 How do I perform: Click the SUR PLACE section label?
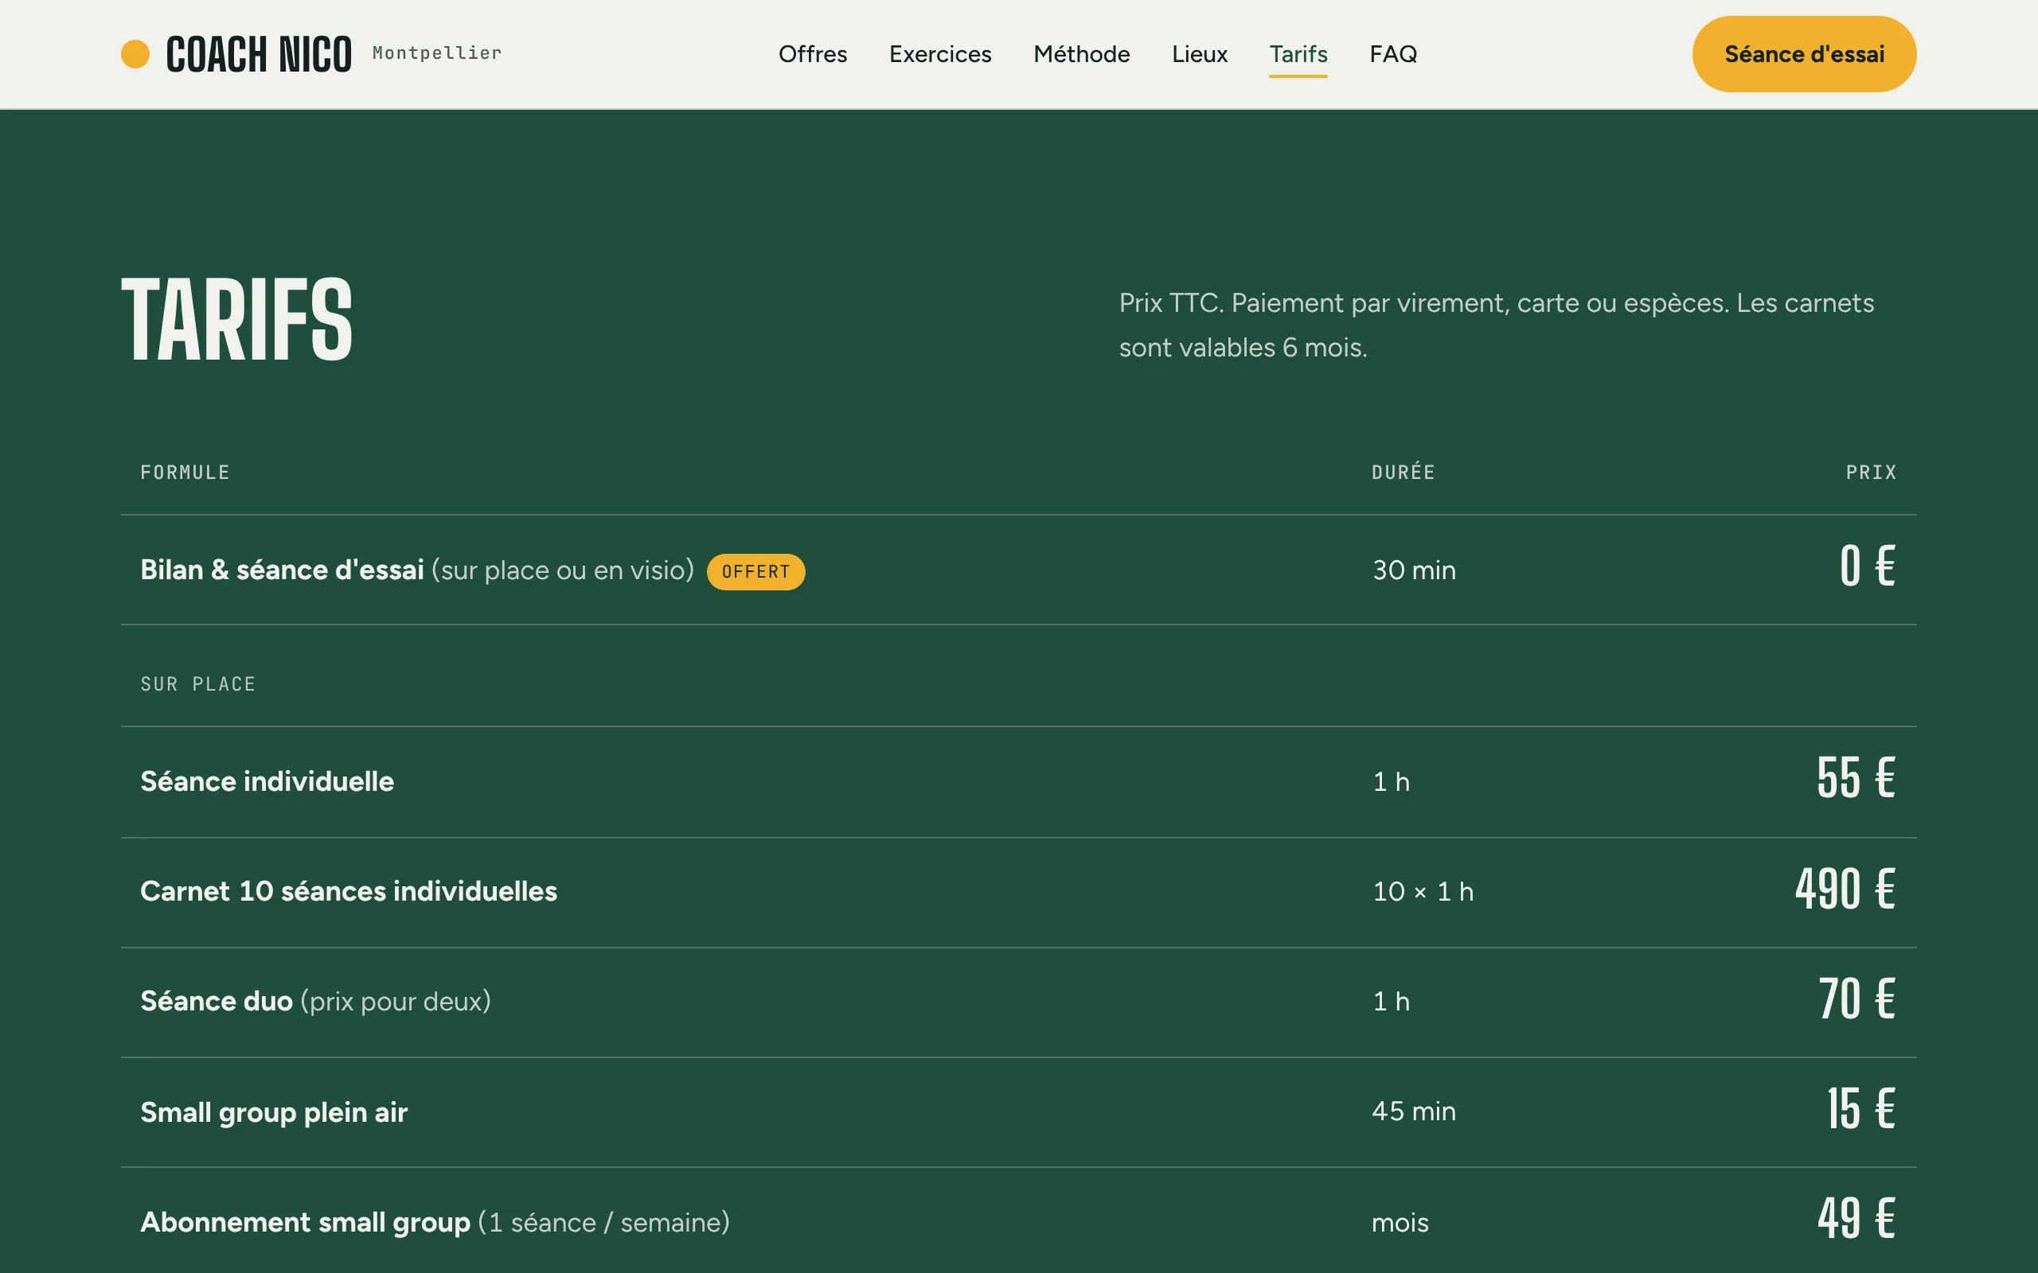click(198, 683)
